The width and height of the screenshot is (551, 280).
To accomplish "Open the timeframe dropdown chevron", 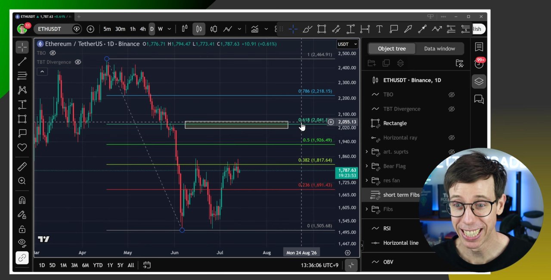I will coord(169,29).
